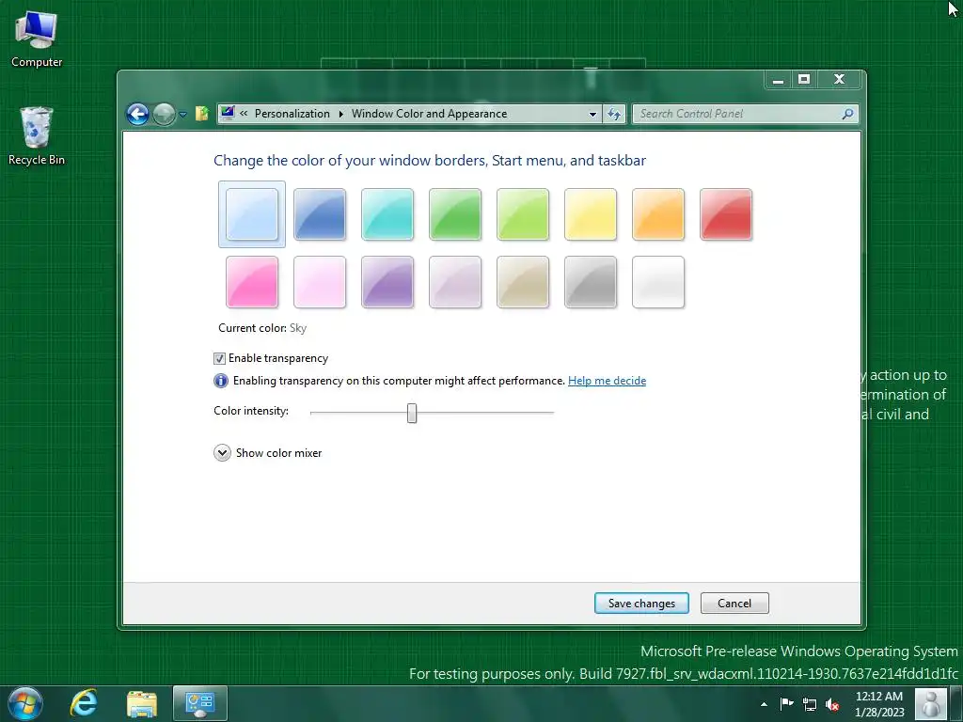
Task: Expand the arrow after Personalization breadcrumb
Action: (340, 114)
